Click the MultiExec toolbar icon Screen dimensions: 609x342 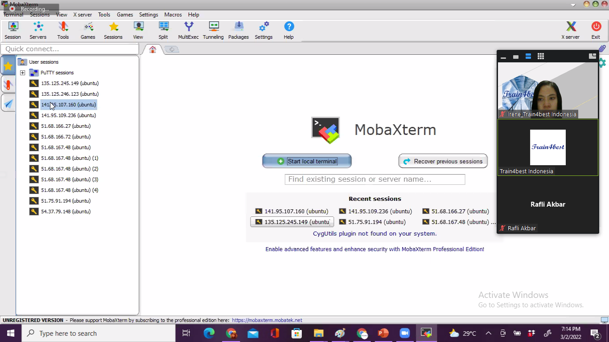[x=188, y=30]
